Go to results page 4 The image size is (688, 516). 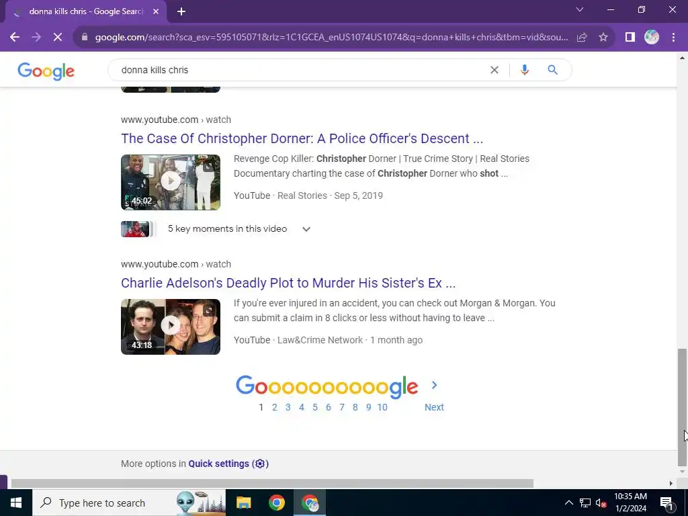tap(302, 407)
